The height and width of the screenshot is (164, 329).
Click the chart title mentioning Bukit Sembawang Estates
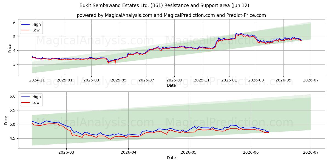click(164, 5)
